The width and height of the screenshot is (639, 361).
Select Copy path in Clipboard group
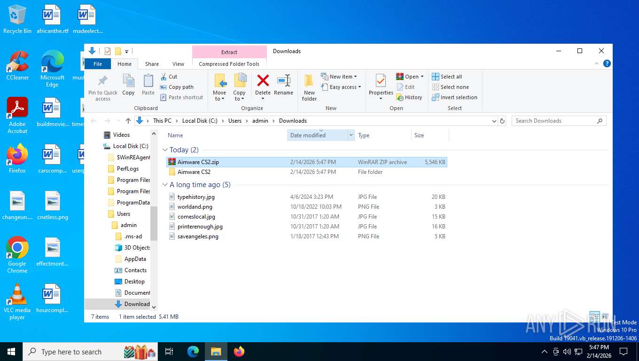pos(177,87)
